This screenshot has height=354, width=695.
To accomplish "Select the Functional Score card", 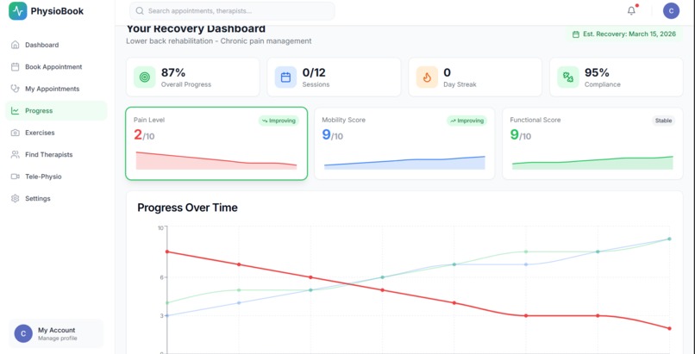I will point(592,143).
